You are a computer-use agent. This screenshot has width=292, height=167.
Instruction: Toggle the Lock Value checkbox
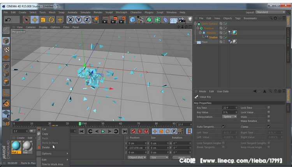pos(269,112)
